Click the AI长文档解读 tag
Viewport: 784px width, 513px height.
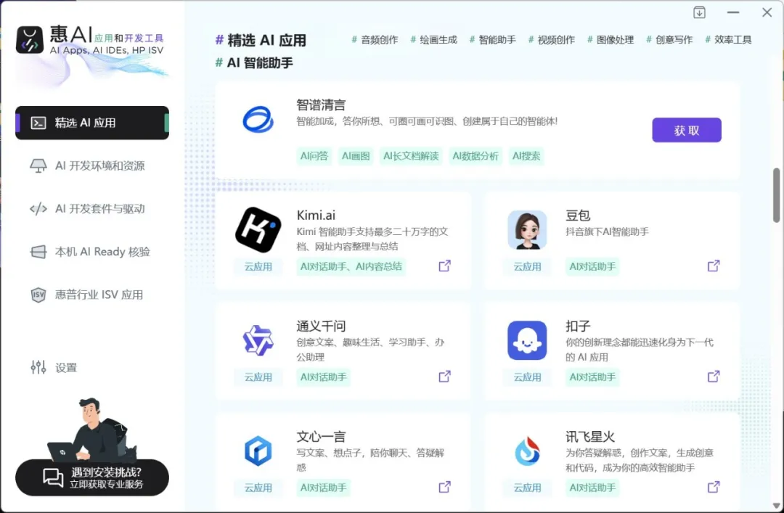click(x=411, y=156)
